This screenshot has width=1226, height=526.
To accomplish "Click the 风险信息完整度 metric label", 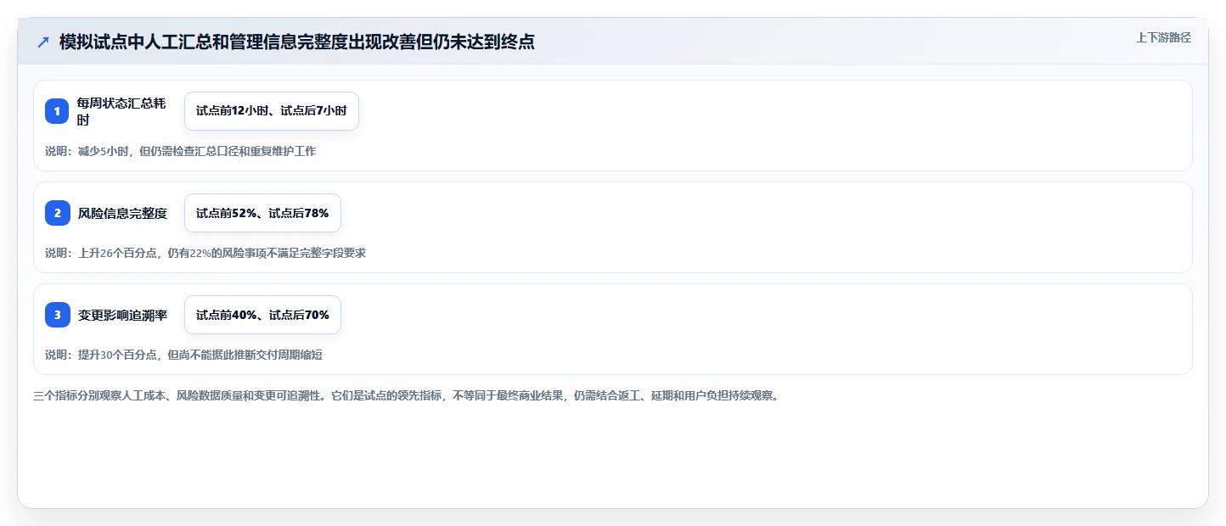I will [122, 213].
